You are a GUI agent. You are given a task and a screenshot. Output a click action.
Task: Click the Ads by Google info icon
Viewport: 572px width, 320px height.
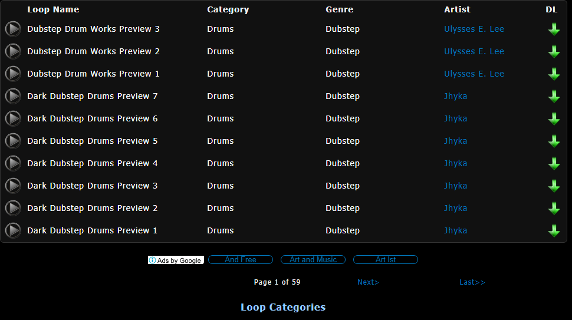(x=153, y=260)
